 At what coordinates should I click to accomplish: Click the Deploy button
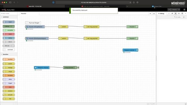[x=173, y=10]
